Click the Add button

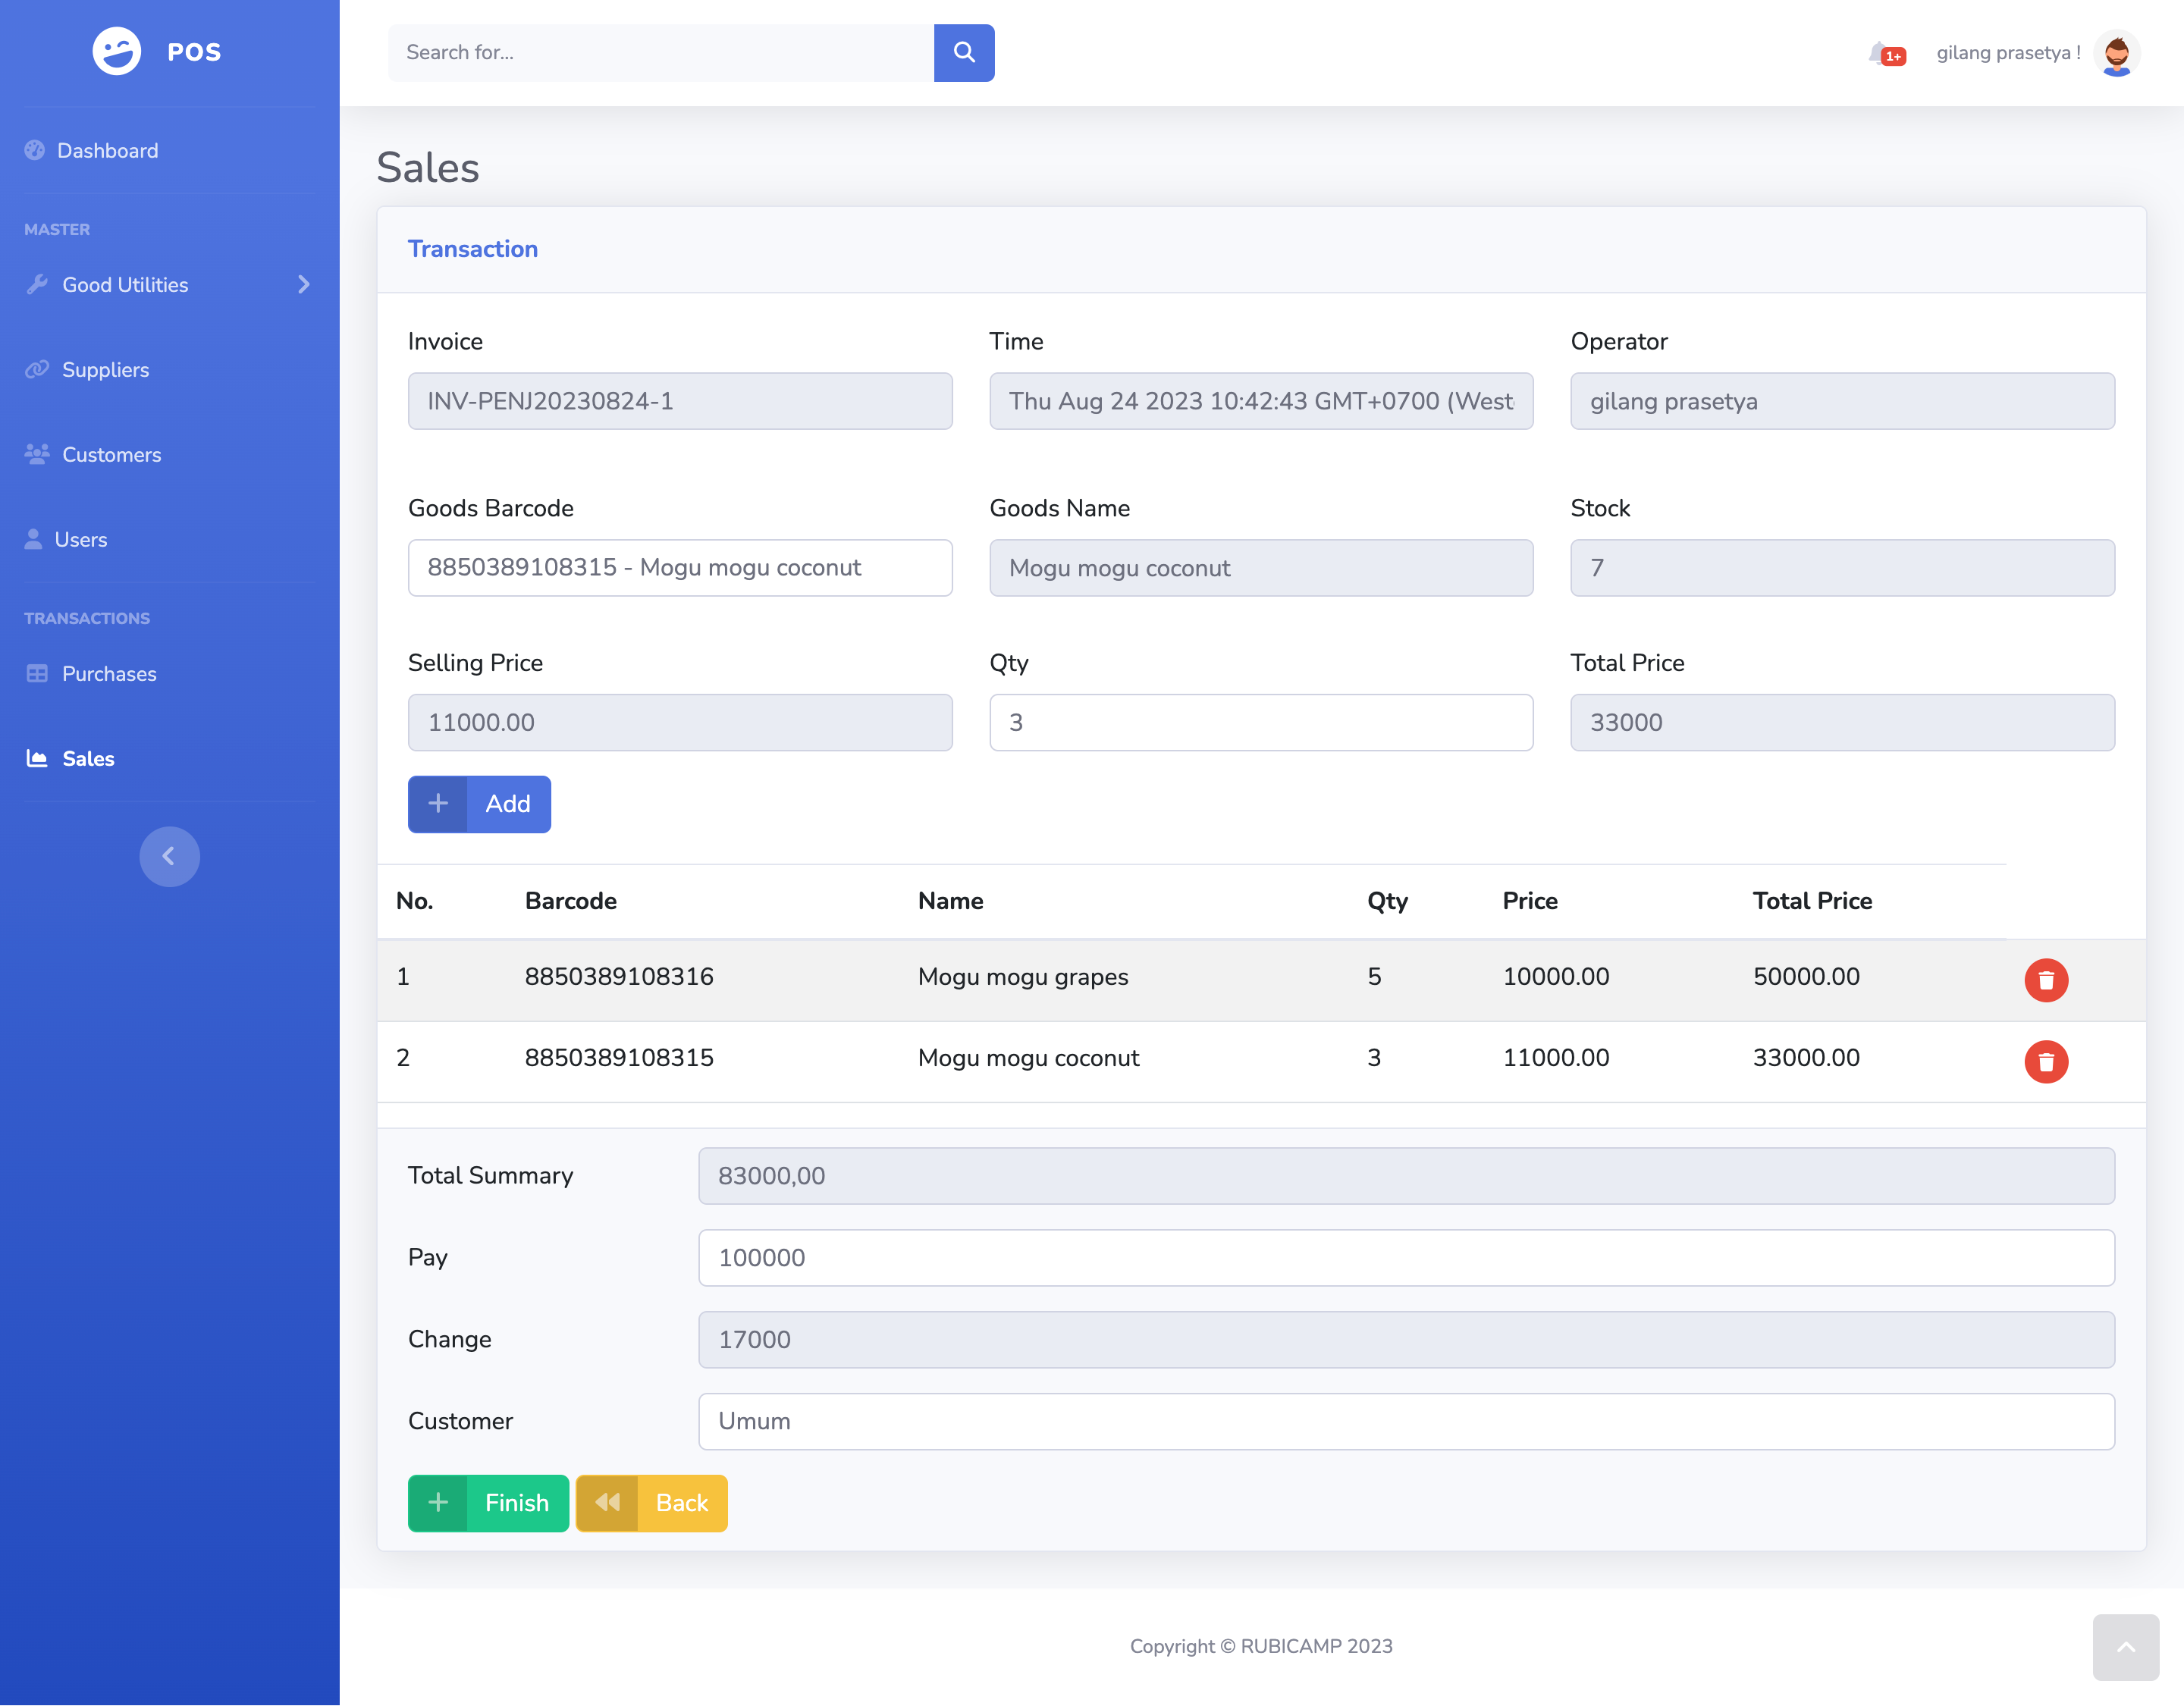(479, 803)
